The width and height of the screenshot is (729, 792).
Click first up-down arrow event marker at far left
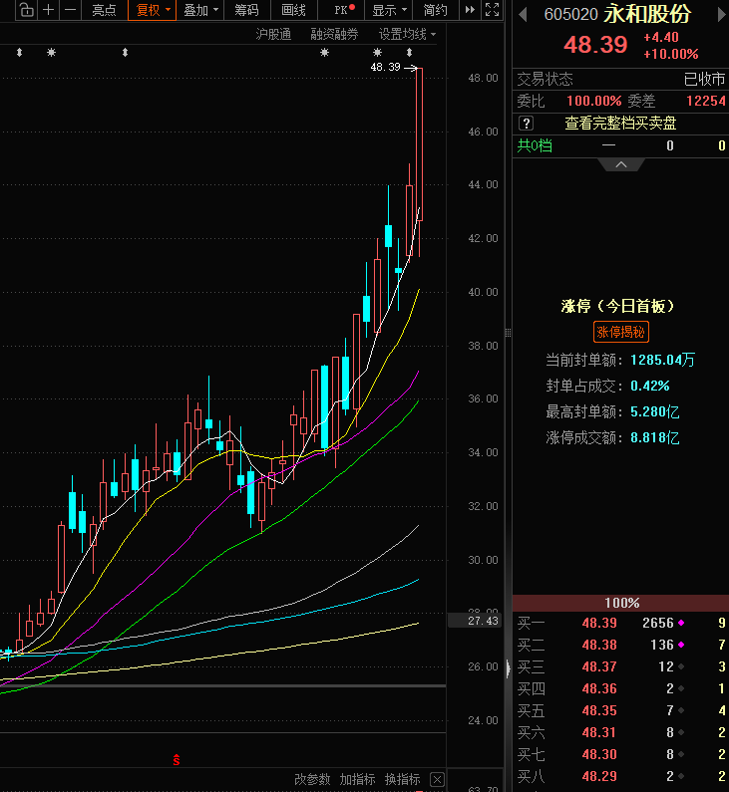[19, 52]
